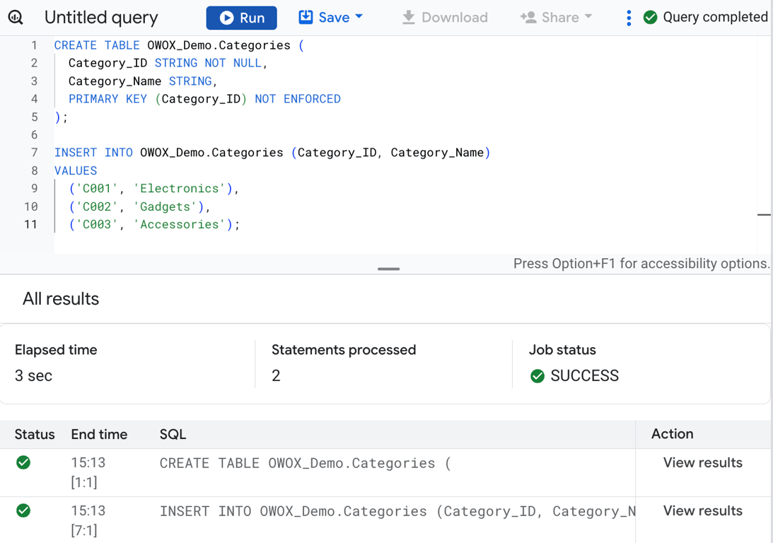This screenshot has width=773, height=543.
Task: Click the CREATE TABLE OWOX_Demo.Categories SQL cell
Action: 305,463
